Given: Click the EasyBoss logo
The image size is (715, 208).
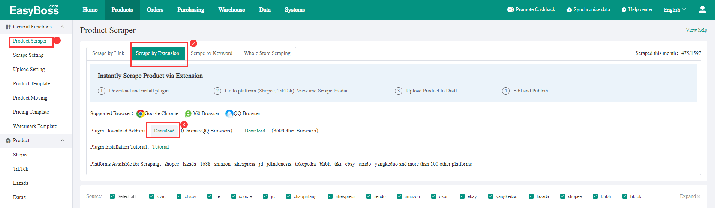Looking at the screenshot, I should click(x=34, y=10).
